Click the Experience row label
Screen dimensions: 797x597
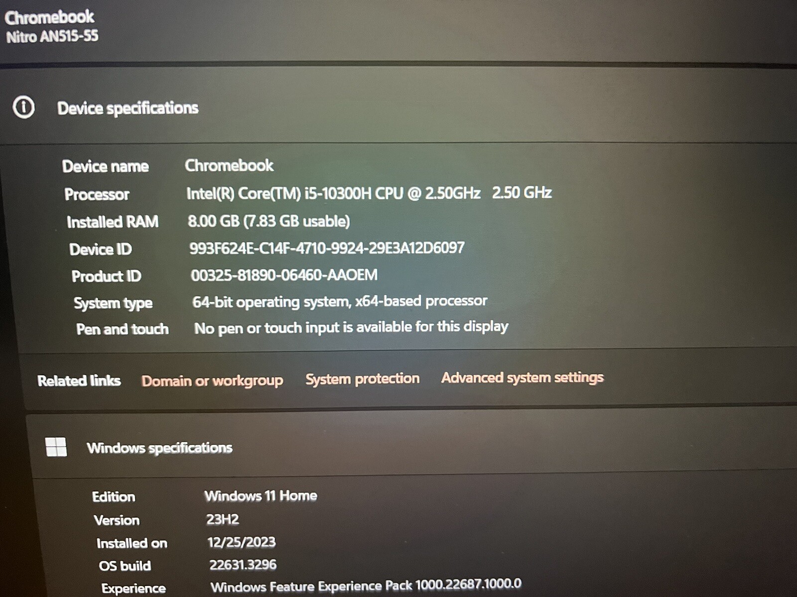pyautogui.click(x=133, y=589)
